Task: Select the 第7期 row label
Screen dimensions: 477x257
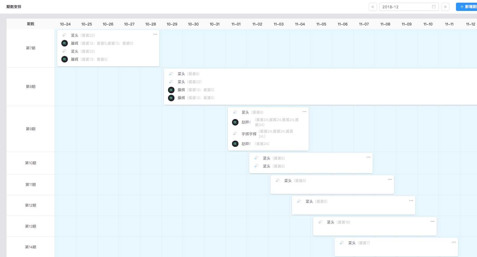Action: [31, 48]
